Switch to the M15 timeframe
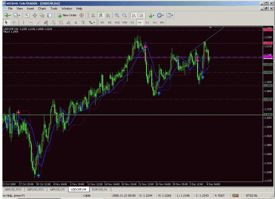 tap(117, 22)
